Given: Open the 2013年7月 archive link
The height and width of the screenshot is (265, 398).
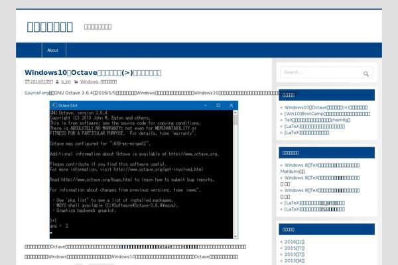Looking at the screenshot, I should pyautogui.click(x=294, y=254).
